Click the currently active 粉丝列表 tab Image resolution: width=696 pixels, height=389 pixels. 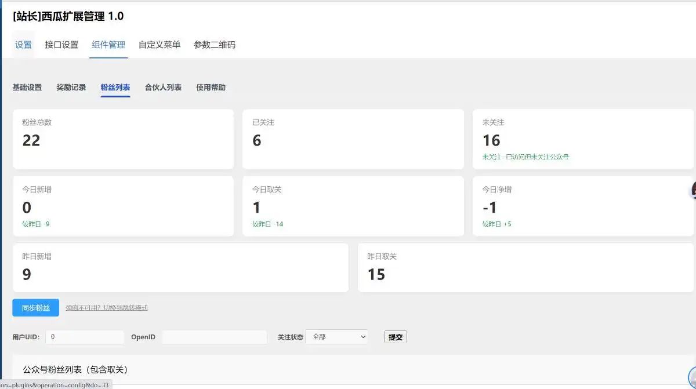(115, 87)
